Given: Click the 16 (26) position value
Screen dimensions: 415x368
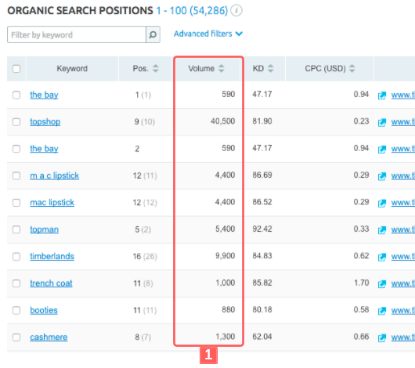Looking at the screenshot, I should click(x=145, y=256).
